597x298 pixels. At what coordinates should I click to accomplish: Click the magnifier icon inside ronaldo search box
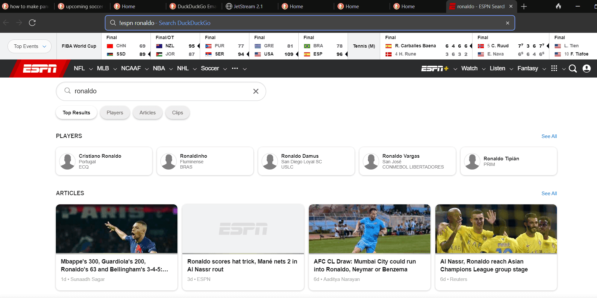click(67, 91)
